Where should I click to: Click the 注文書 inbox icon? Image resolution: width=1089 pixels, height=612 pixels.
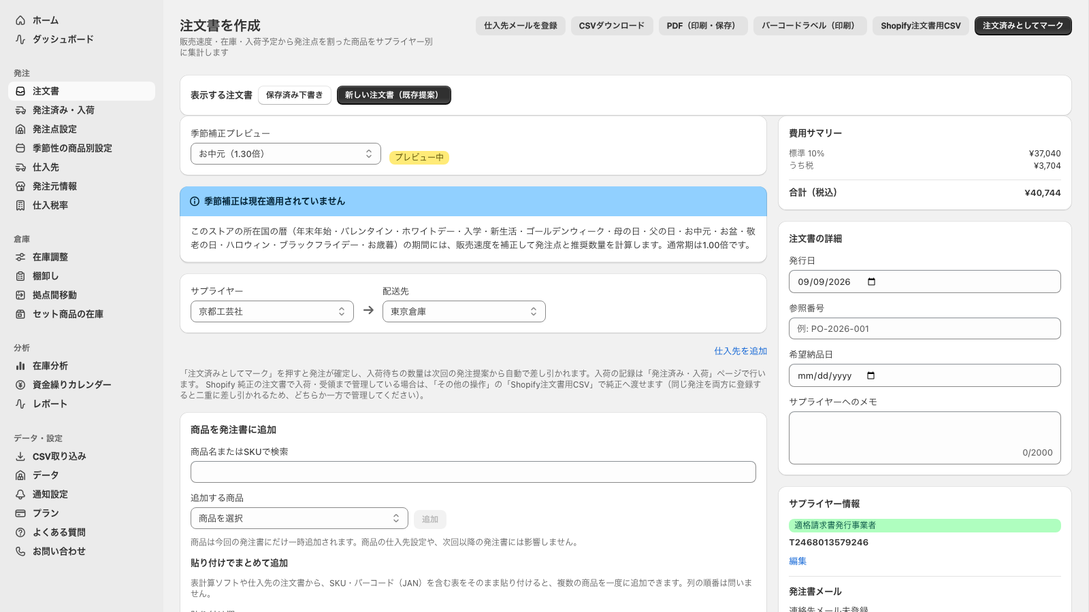tap(20, 91)
